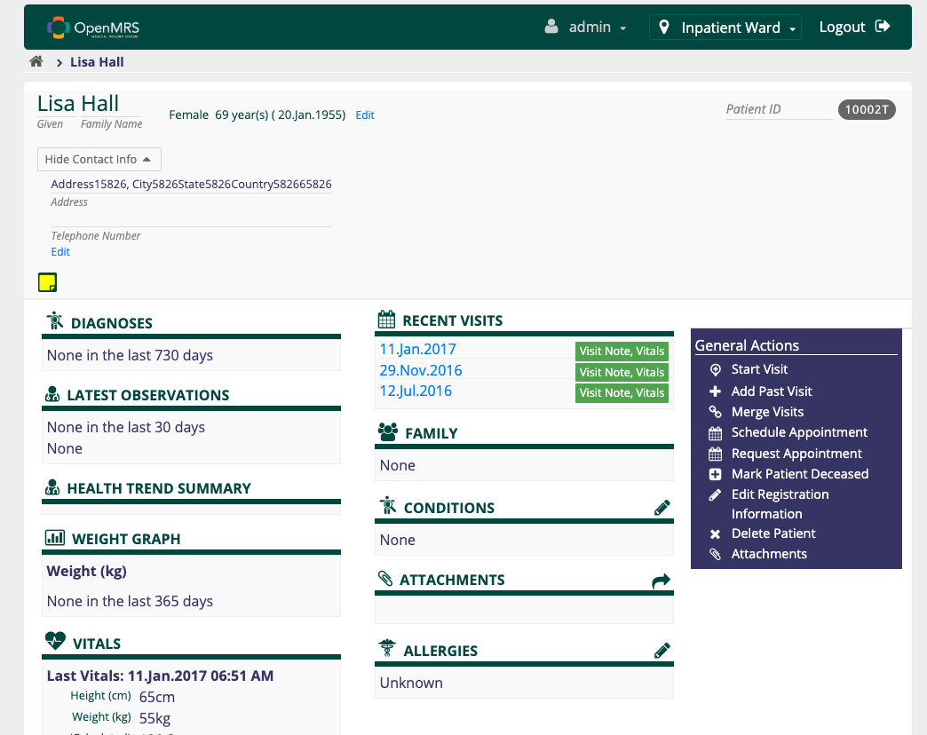This screenshot has height=735, width=927.
Task: Select Start Visit in General Actions
Action: (x=759, y=369)
